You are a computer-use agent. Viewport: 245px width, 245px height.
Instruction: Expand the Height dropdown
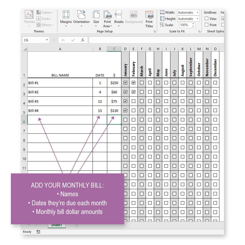[x=197, y=19]
